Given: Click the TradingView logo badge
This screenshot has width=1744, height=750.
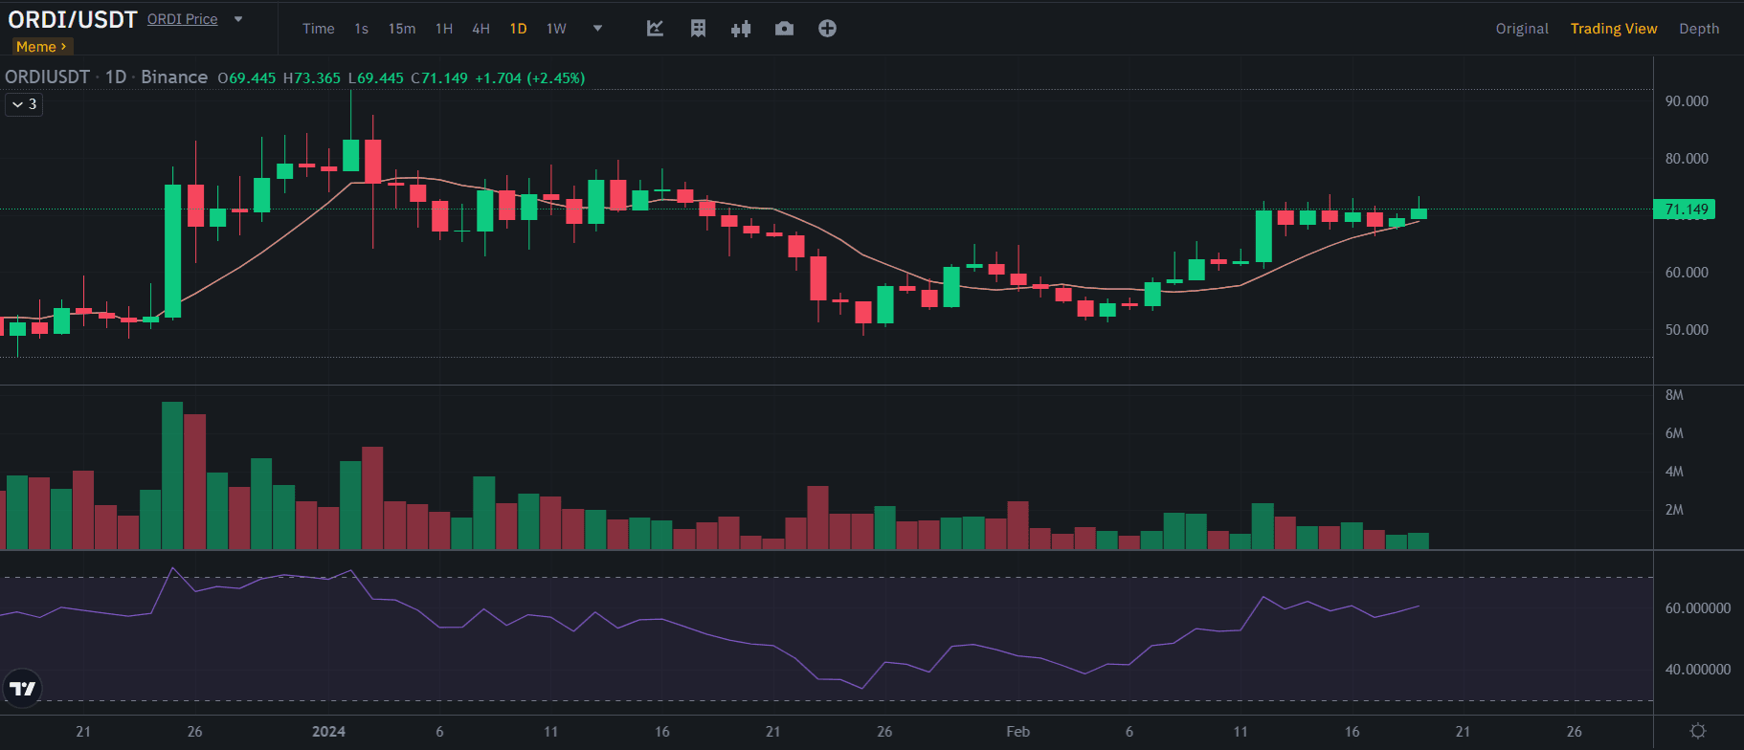Looking at the screenshot, I should (x=22, y=688).
